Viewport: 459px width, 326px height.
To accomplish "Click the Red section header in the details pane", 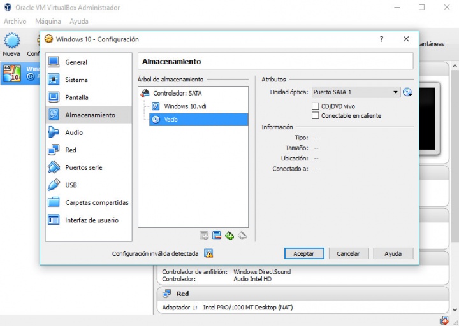I will 303,294.
